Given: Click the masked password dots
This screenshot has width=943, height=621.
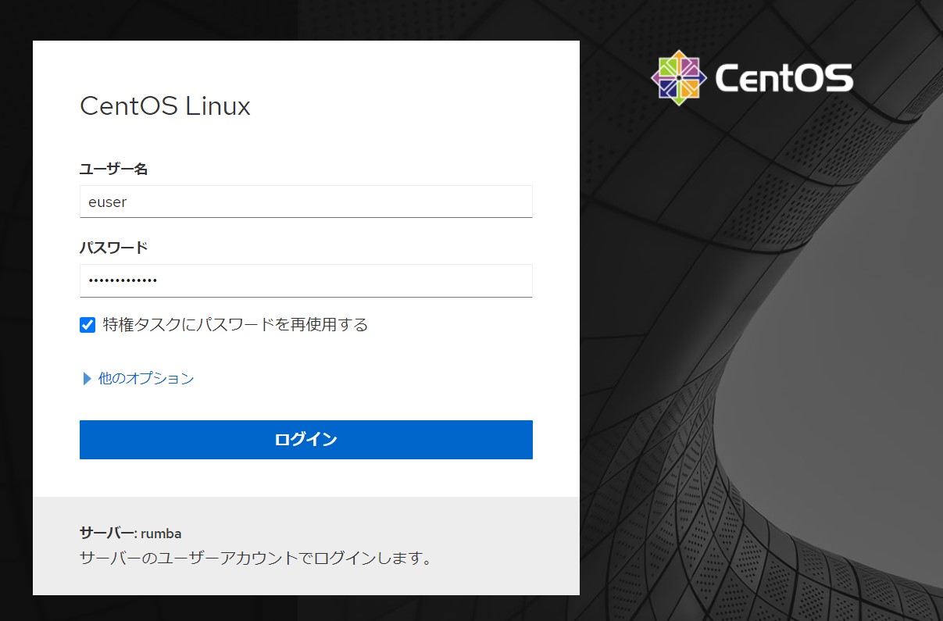Looking at the screenshot, I should click(x=123, y=280).
